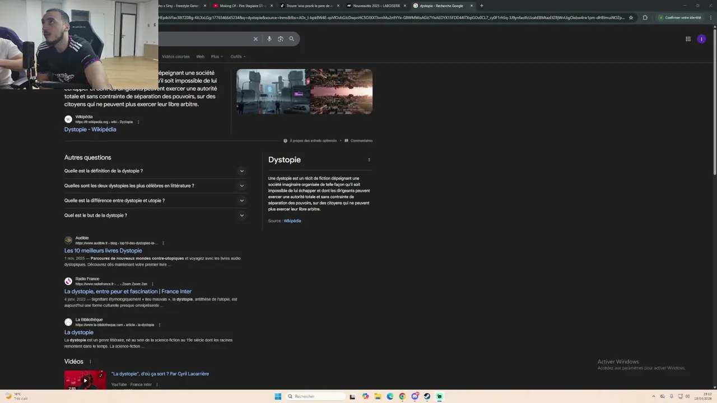The image size is (717, 403).
Task: Open Windows Start menu
Action: 278,396
